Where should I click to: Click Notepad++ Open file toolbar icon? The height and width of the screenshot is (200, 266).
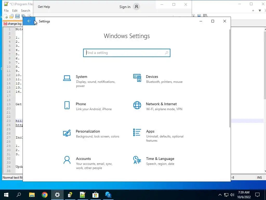coord(11,16)
